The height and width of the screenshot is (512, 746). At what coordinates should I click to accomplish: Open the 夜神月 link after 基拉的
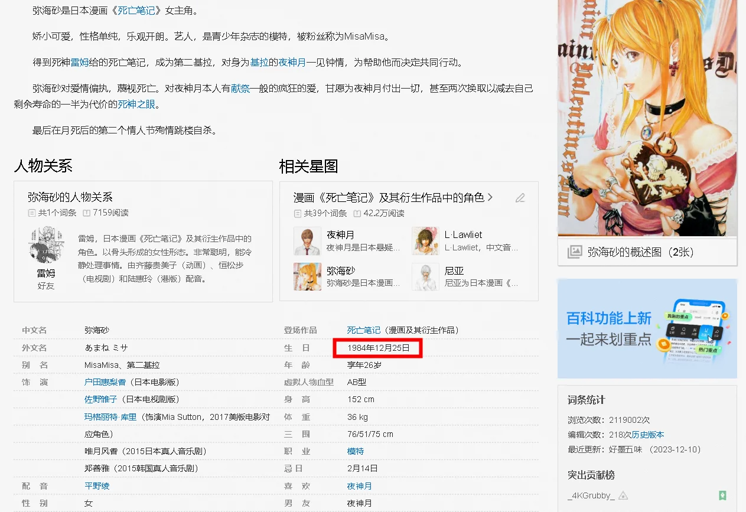tap(292, 62)
